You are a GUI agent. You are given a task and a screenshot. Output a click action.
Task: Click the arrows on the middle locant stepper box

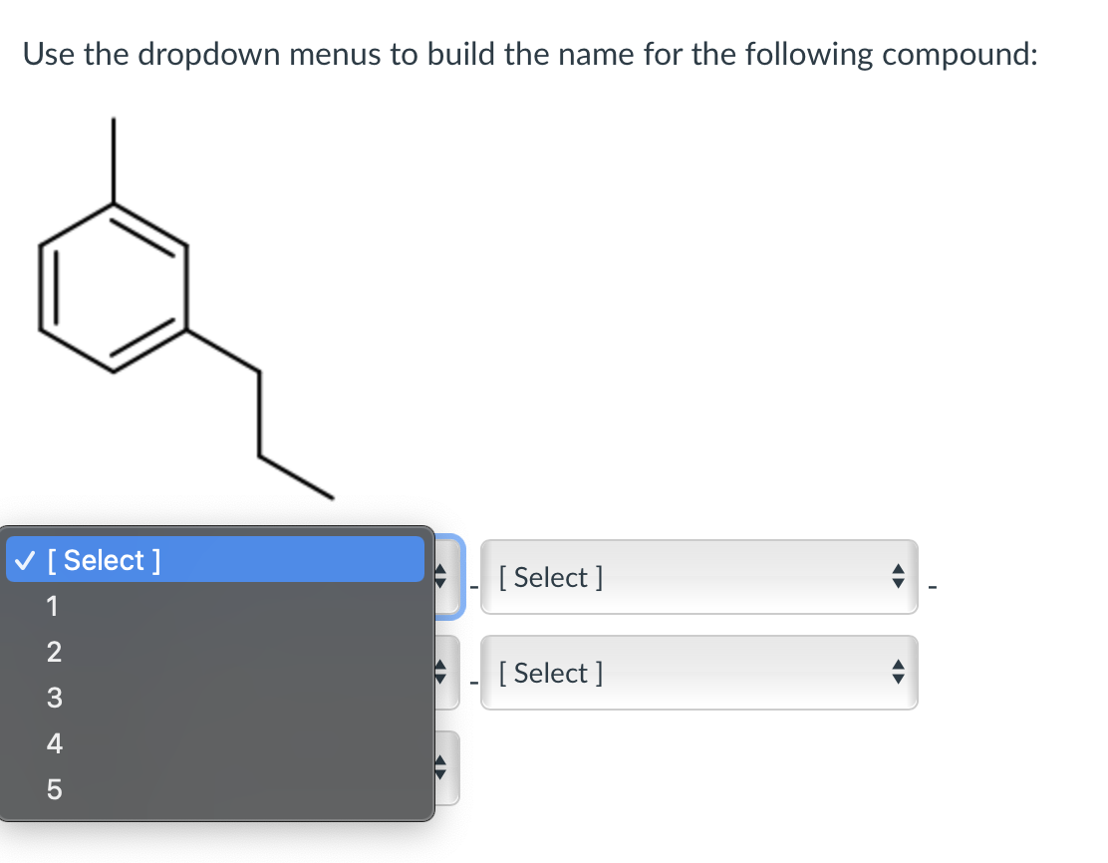(441, 673)
